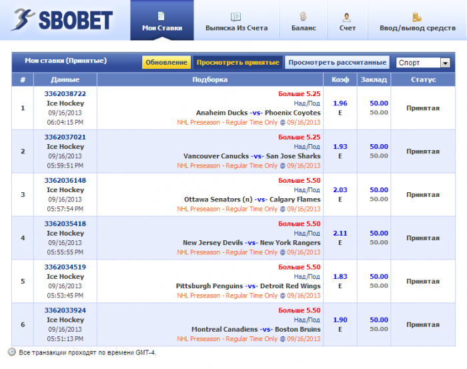Click Просмотреть принятые button
Screen dimensions: 467x369
[238, 63]
